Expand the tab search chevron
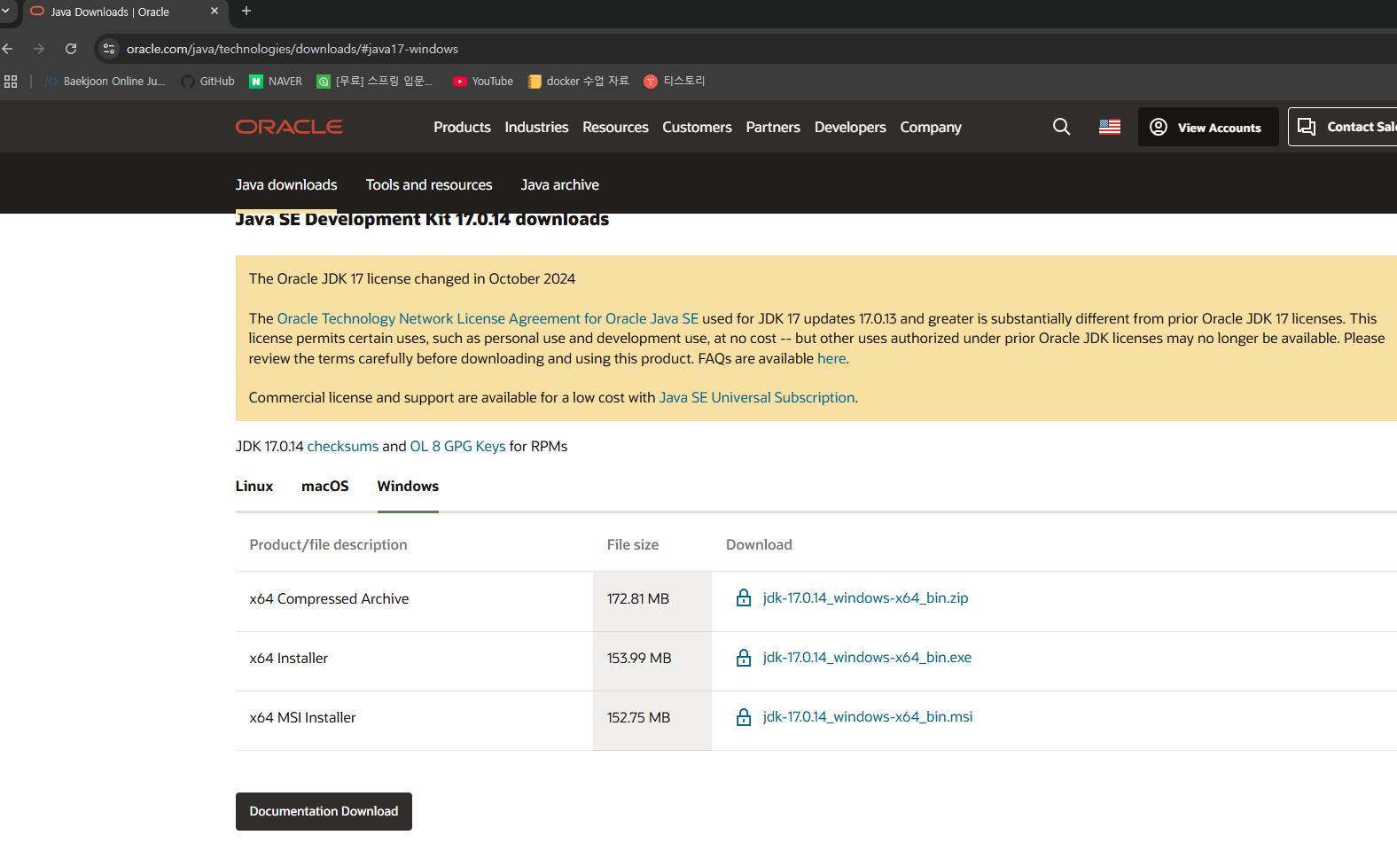This screenshot has width=1397, height=851. (x=4, y=12)
